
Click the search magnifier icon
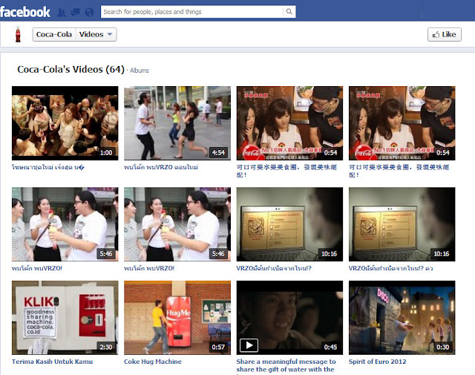click(x=289, y=12)
